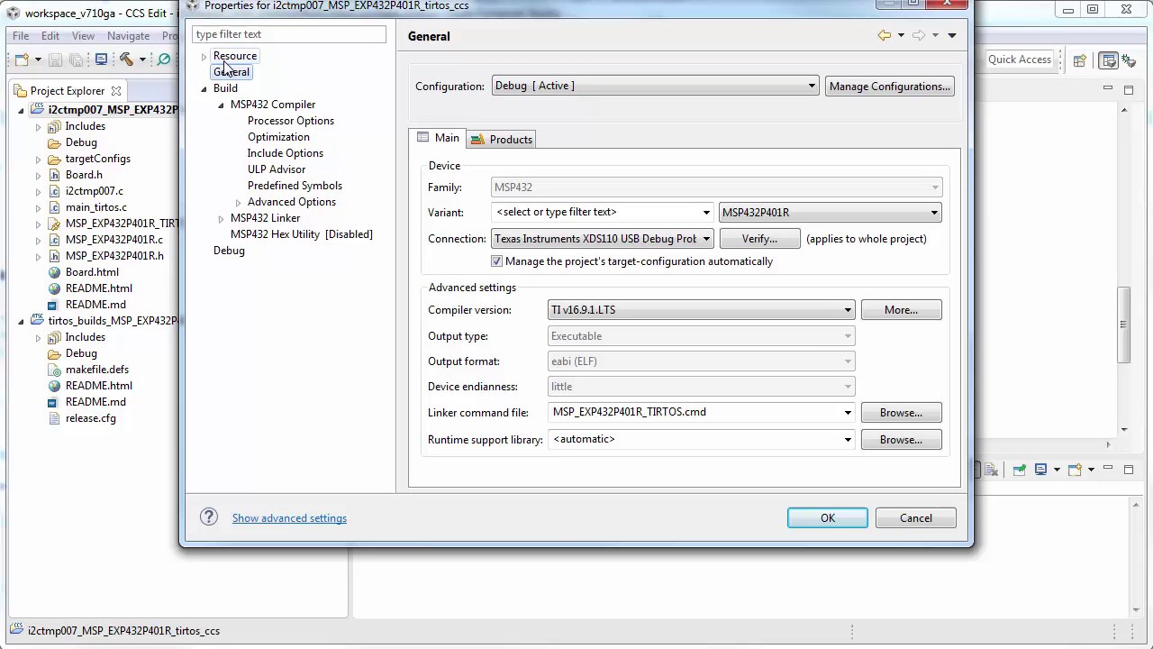This screenshot has width=1153, height=649.
Task: Open the Configuration dropdown
Action: pyautogui.click(x=655, y=86)
